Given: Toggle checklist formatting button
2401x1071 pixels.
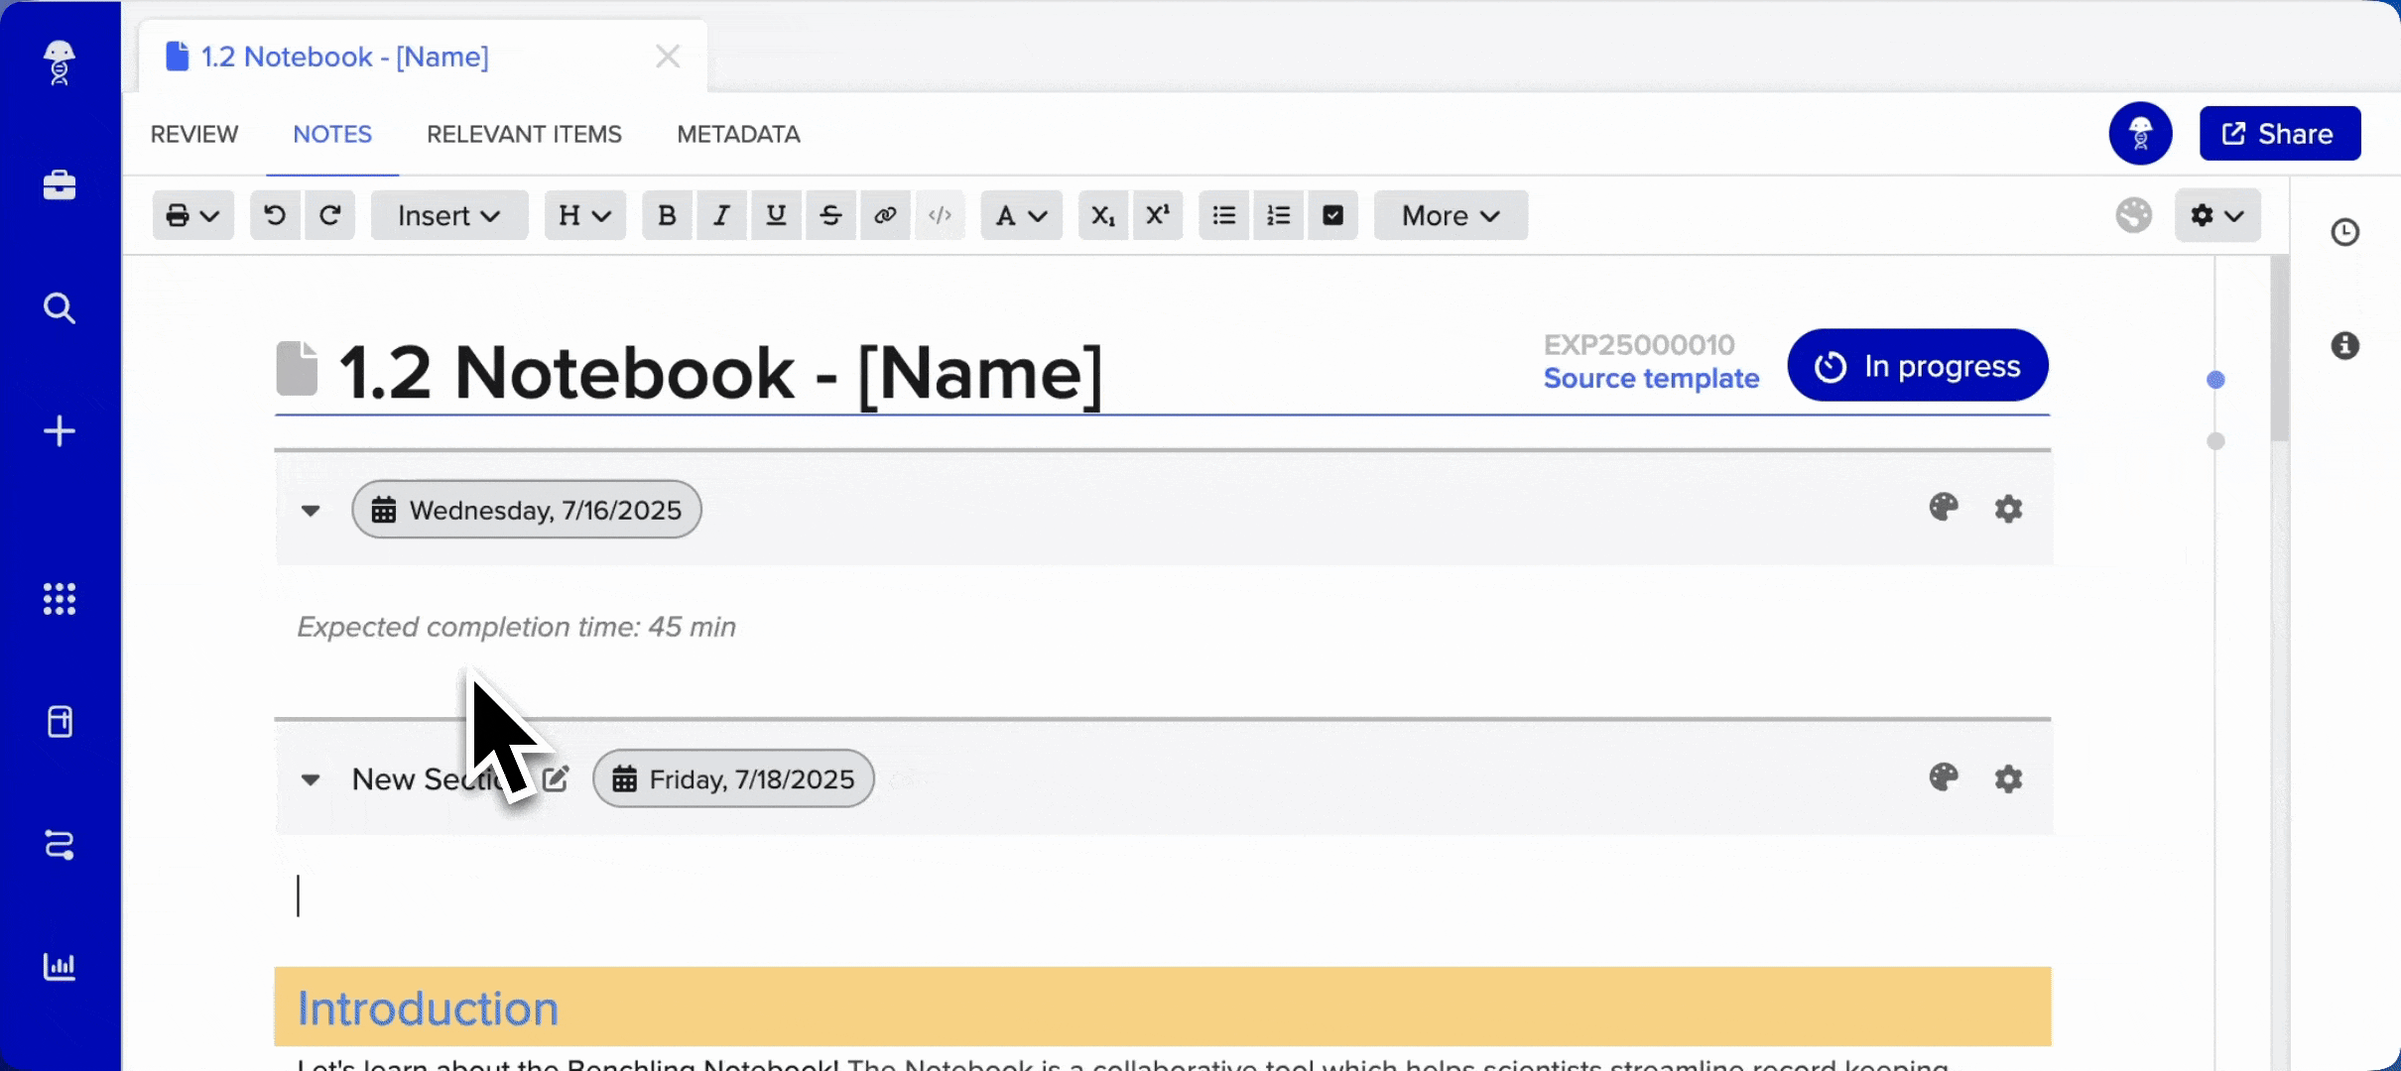Looking at the screenshot, I should point(1332,215).
